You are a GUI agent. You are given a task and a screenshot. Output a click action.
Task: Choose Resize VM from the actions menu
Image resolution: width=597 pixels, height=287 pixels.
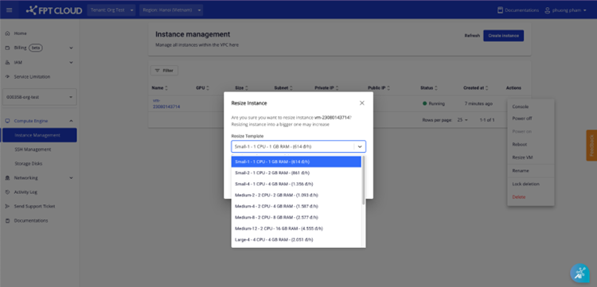pyautogui.click(x=531, y=157)
